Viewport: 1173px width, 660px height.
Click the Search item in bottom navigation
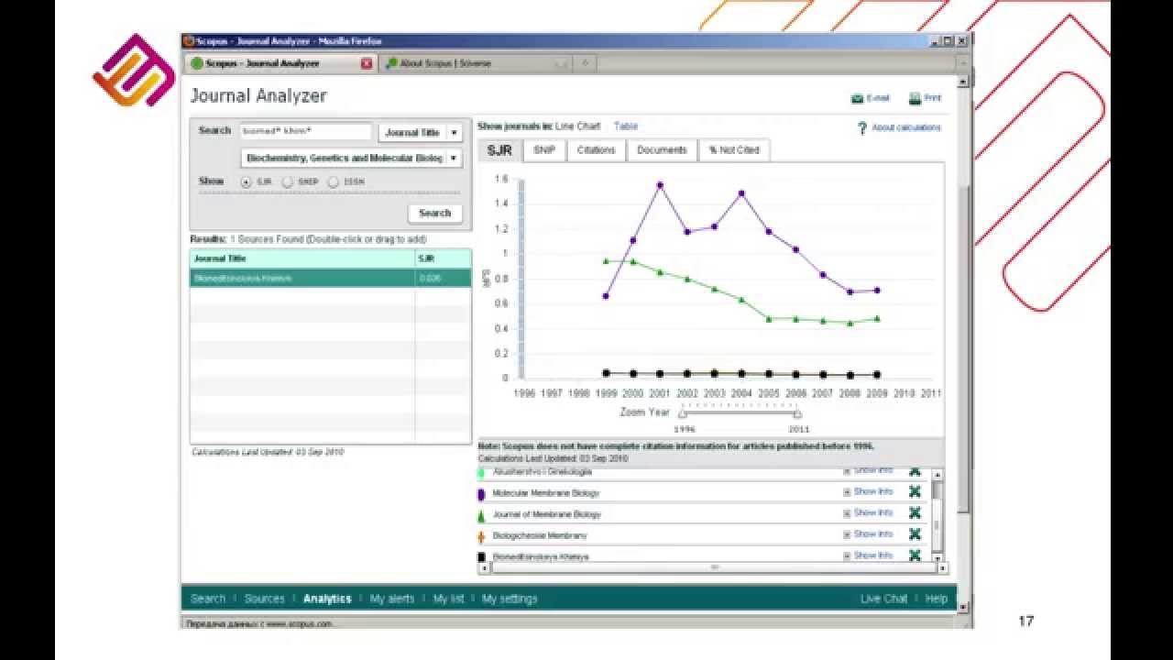click(207, 599)
